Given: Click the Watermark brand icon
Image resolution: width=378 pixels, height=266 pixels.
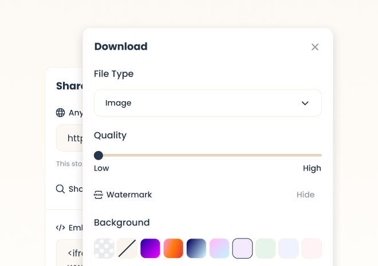Looking at the screenshot, I should pyautogui.click(x=99, y=194).
